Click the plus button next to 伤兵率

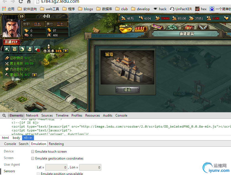tap(66, 51)
